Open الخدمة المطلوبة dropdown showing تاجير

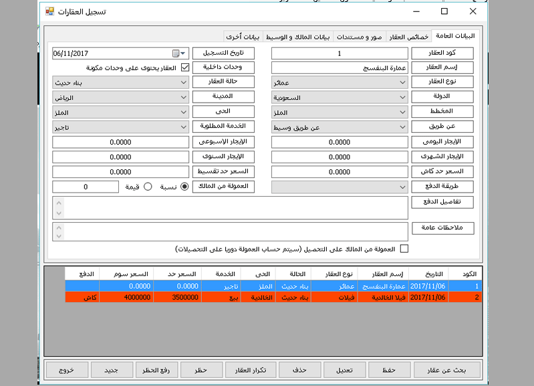pyautogui.click(x=120, y=127)
